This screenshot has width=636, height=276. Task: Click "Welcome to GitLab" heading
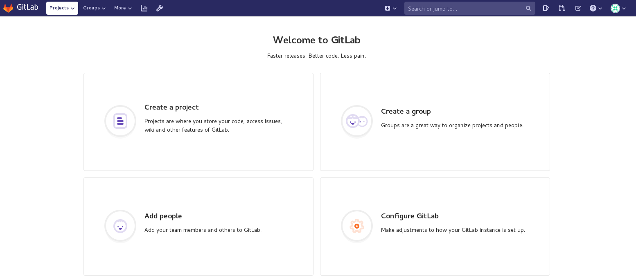[317, 40]
